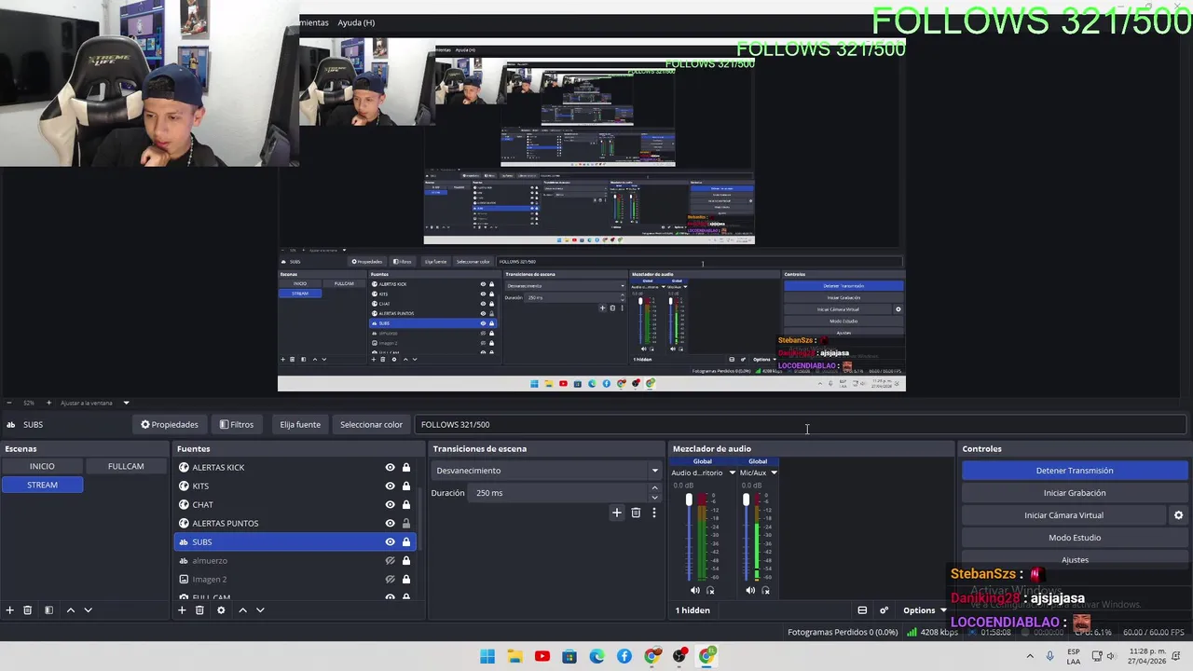Add a new scene with plus icon
Viewport: 1193px width, 671px height.
10,610
